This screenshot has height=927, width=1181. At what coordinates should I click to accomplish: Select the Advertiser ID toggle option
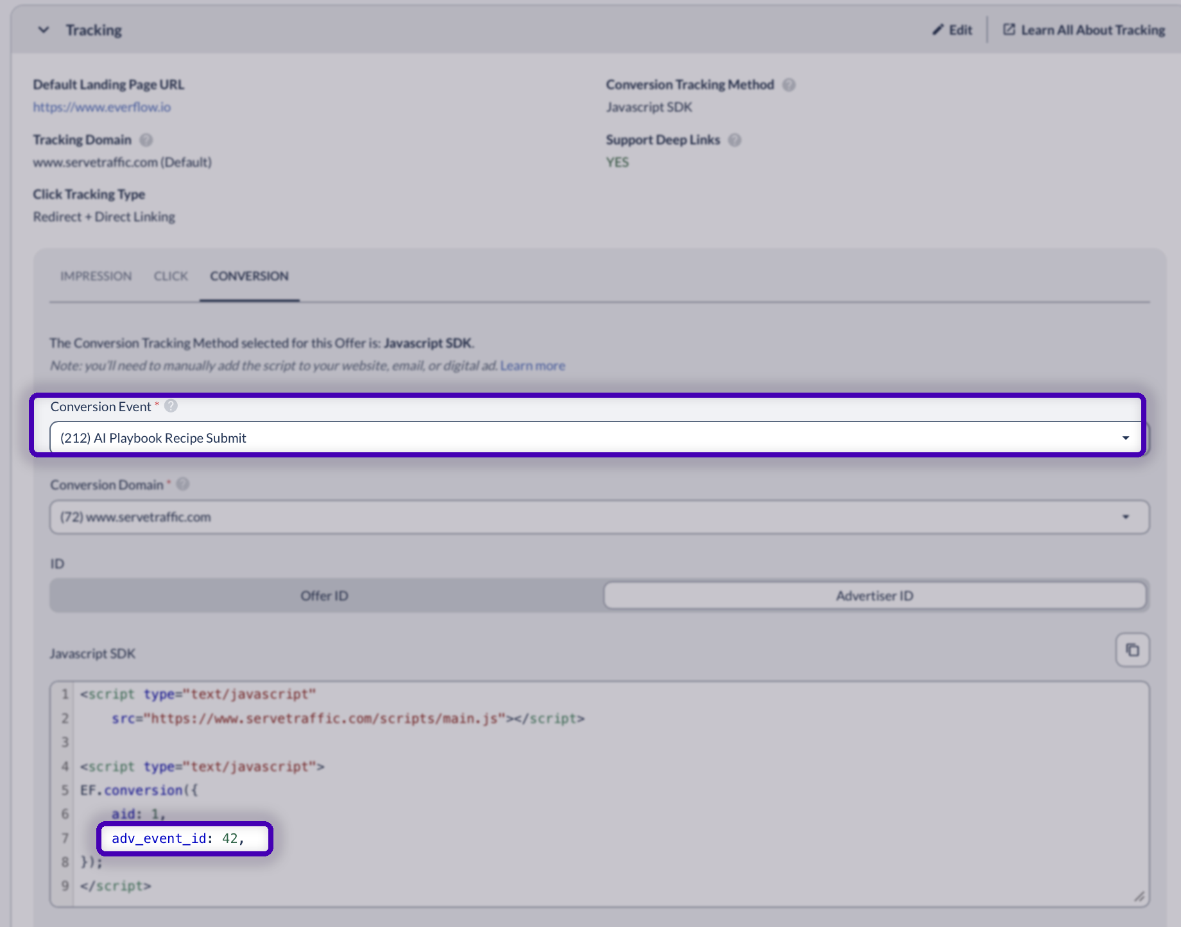tap(875, 596)
